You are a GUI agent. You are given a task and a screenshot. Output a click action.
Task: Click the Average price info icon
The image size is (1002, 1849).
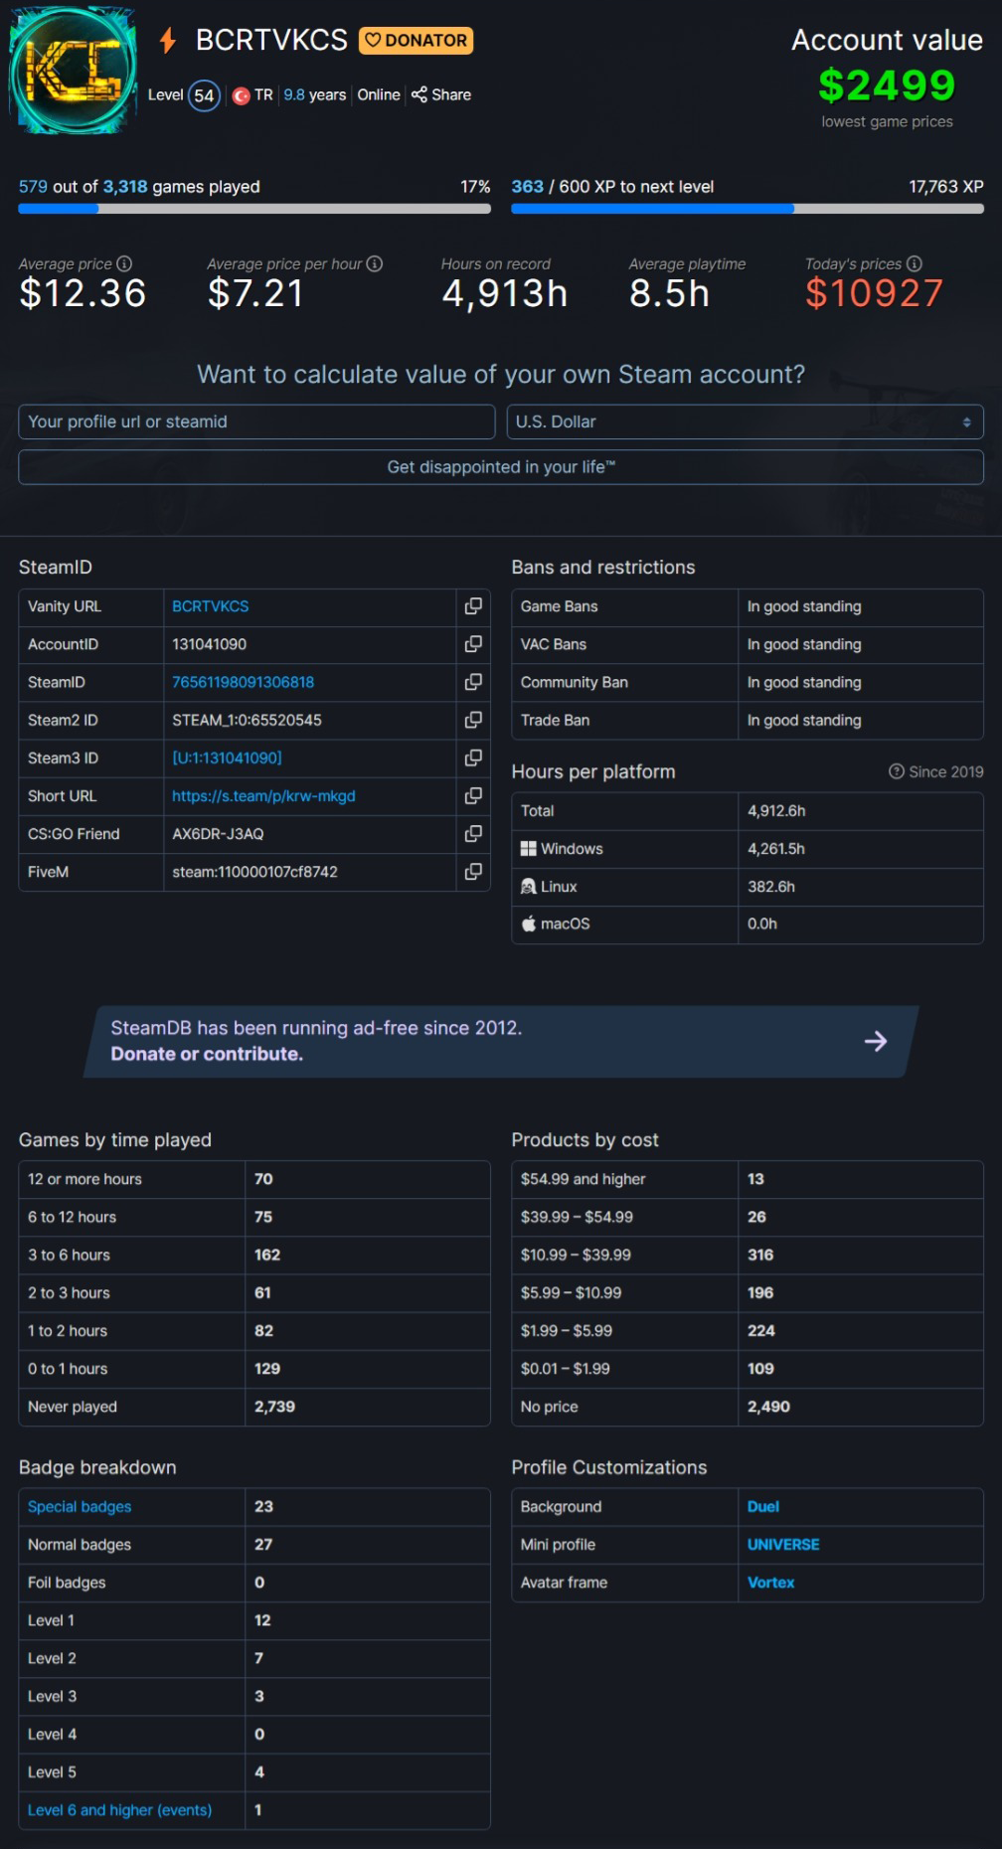point(124,263)
